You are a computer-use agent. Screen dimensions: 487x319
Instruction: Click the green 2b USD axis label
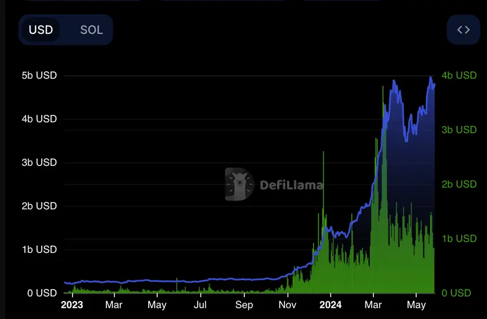[459, 184]
